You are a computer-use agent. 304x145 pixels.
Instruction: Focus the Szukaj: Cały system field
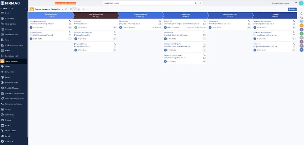148,3
